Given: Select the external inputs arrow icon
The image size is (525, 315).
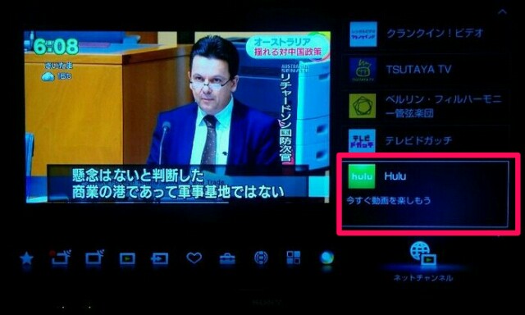Looking at the screenshot, I should click(160, 258).
